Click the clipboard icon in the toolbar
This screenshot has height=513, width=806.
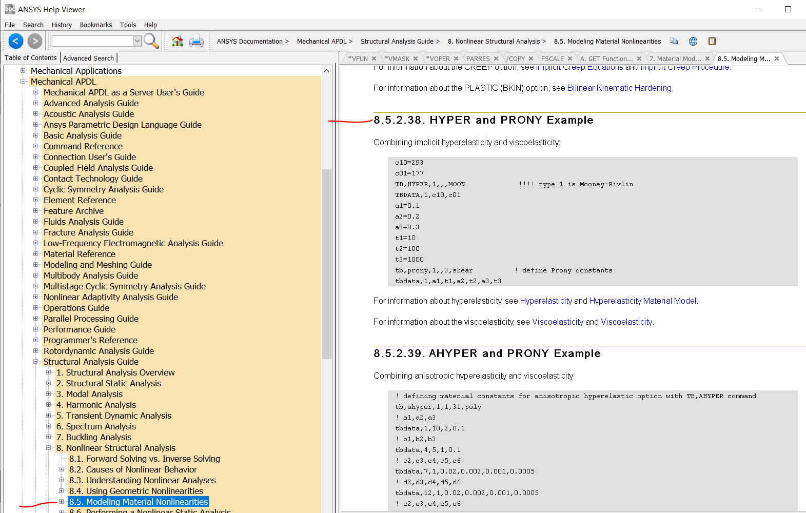pos(712,41)
